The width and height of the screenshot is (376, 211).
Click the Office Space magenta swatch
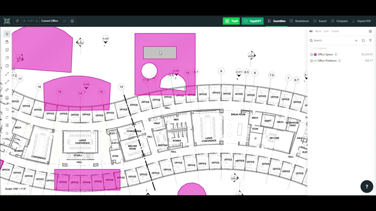[315, 55]
